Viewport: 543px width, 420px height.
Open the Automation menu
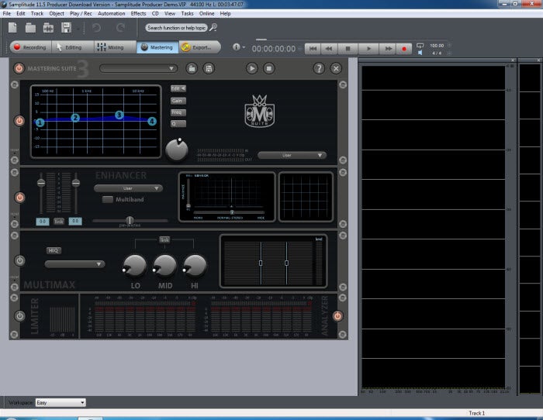click(x=111, y=13)
